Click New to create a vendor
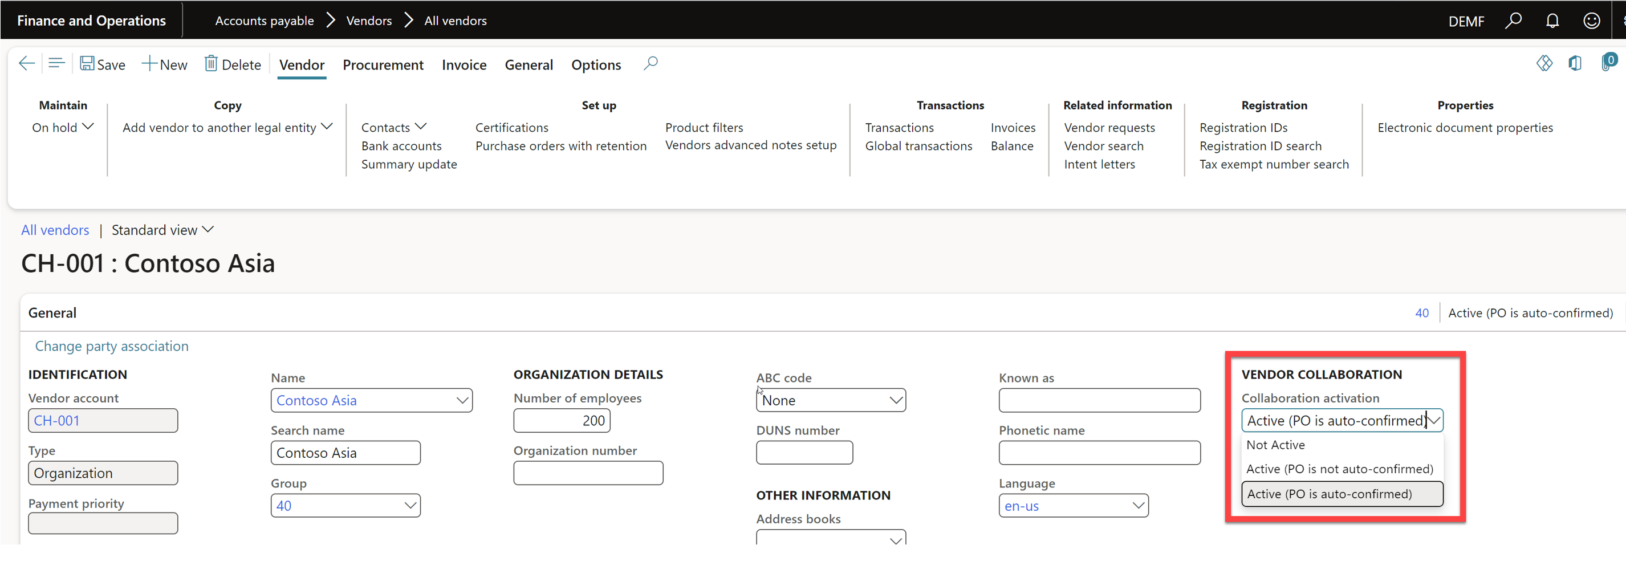Screen dimensions: 1626x561 click(164, 64)
